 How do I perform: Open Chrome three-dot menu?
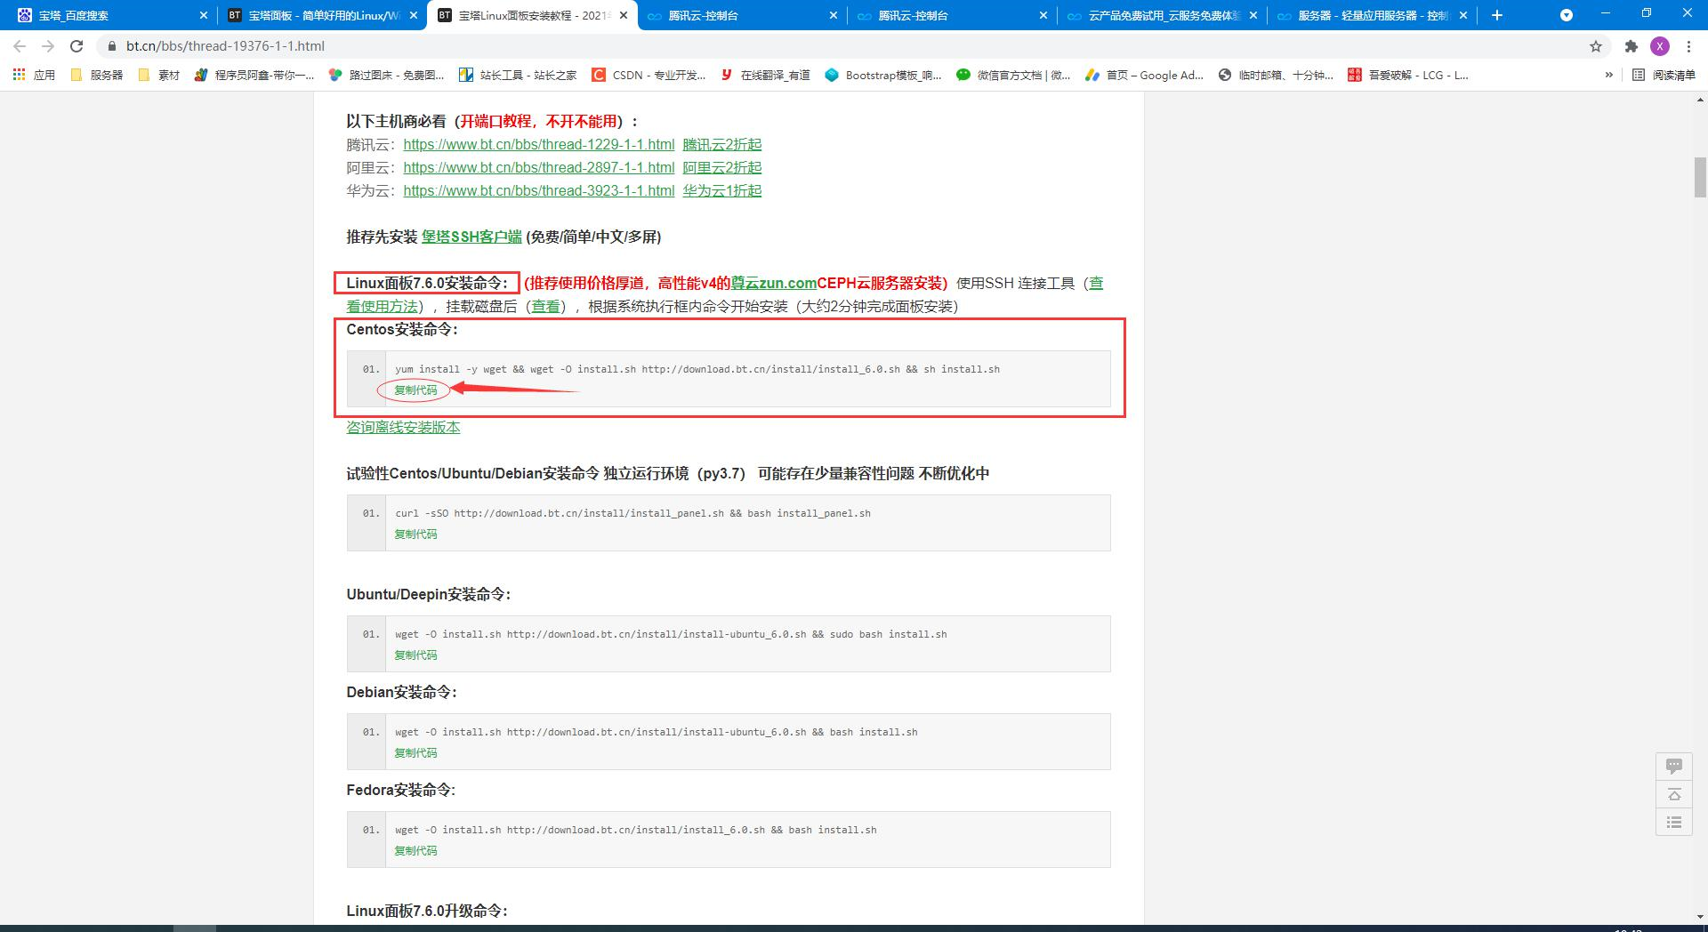(1688, 46)
